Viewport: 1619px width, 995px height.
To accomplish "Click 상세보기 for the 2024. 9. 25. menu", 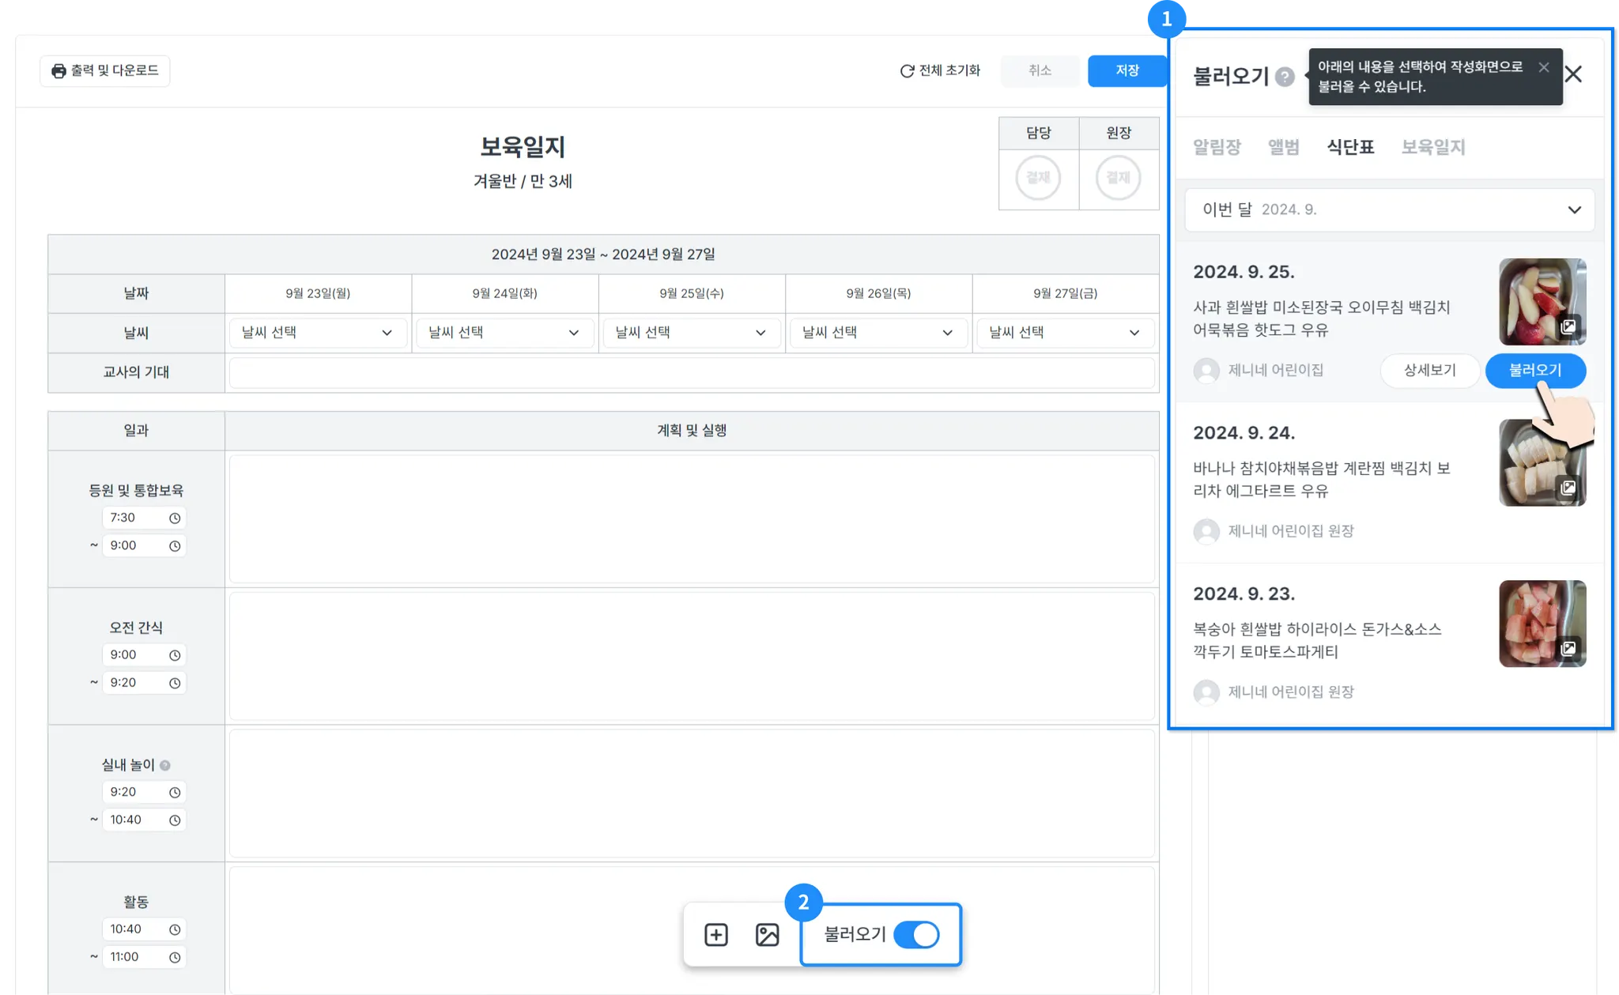I will [1429, 371].
